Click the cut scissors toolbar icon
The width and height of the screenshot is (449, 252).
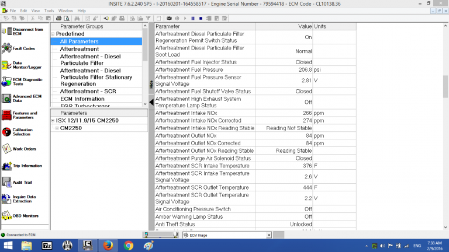[x=33, y=18]
